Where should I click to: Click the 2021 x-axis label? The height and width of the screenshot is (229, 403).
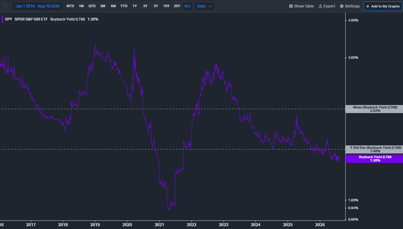click(159, 225)
